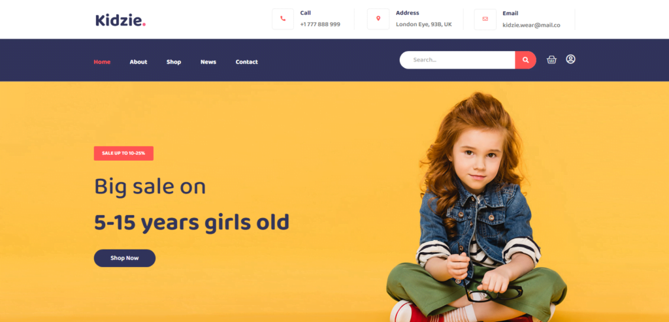The width and height of the screenshot is (669, 322).
Task: Click the phone call icon
Action: (282, 19)
